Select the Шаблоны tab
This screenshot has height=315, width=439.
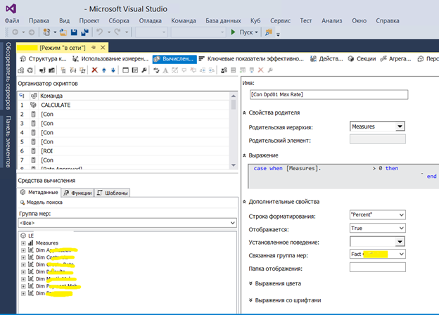[112, 193]
